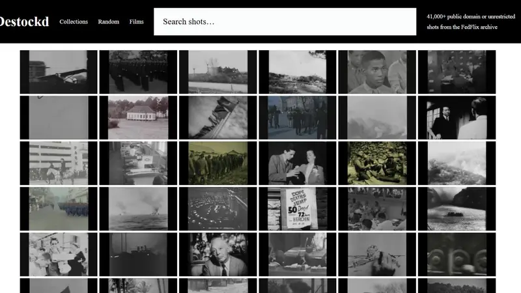Select the elderly man in suit and tie thumbnail
The height and width of the screenshot is (293, 521).
[x=218, y=255]
